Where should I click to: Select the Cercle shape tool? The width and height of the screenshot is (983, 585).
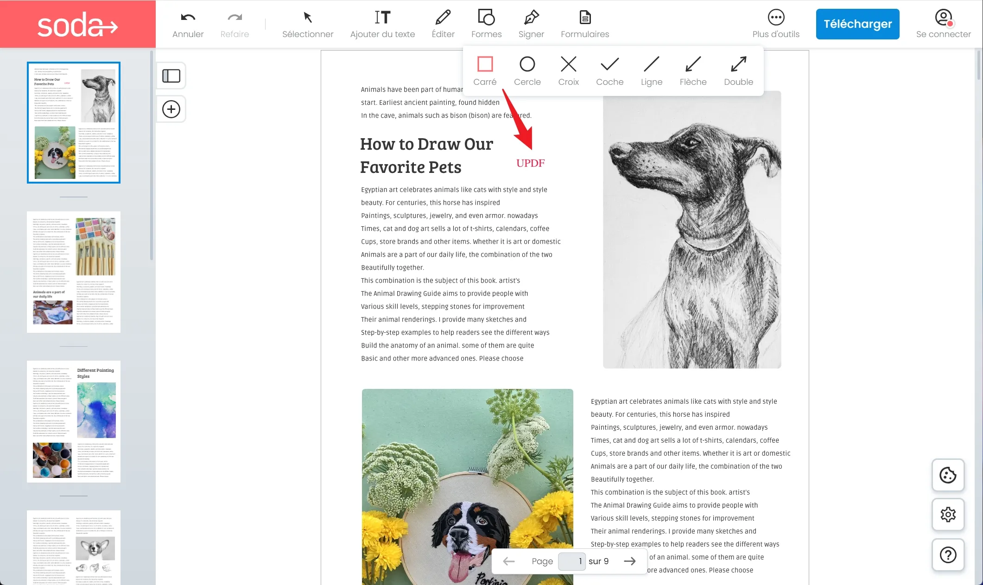527,70
